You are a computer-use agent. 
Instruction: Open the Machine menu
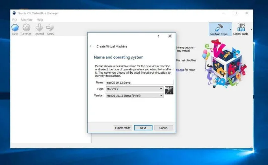point(27,20)
